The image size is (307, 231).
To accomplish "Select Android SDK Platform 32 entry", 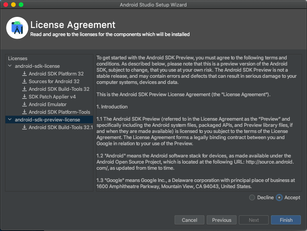I will (56, 74).
